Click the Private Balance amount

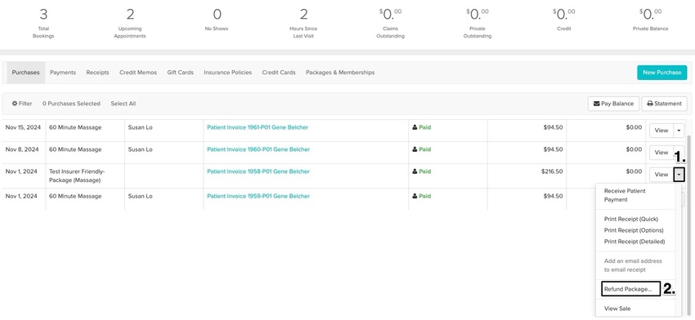point(650,14)
